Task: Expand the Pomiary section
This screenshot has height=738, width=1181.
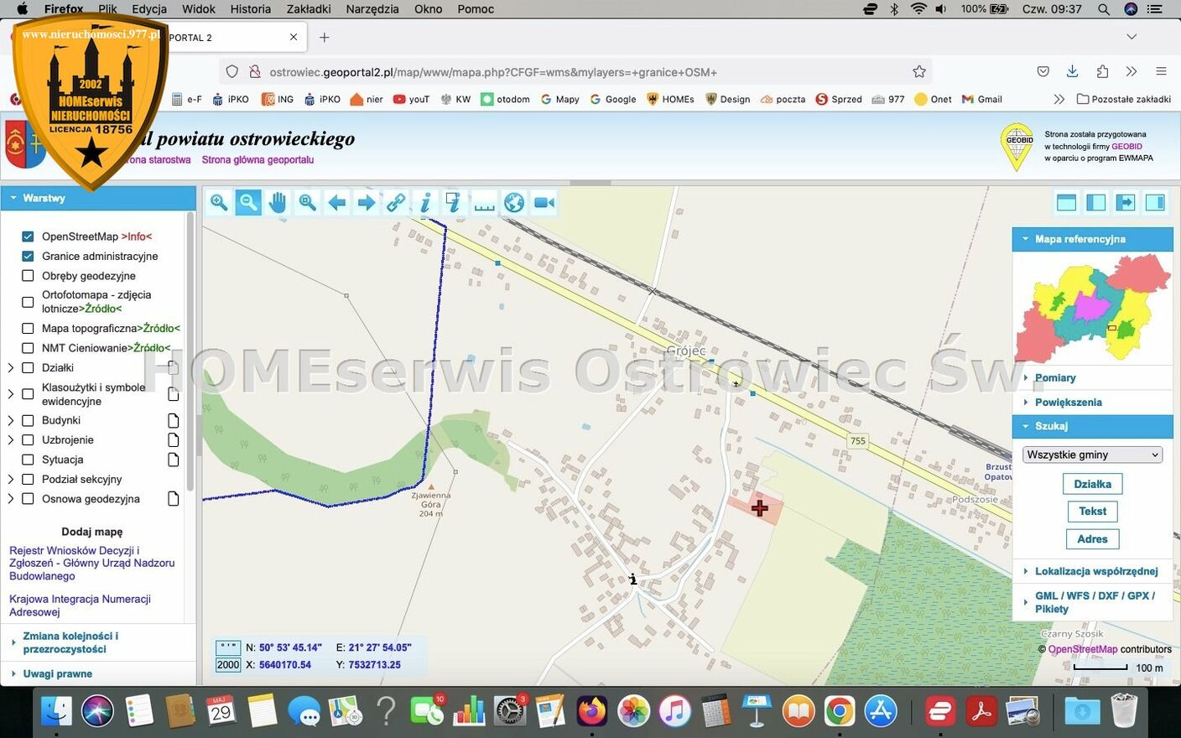Action: pyautogui.click(x=1054, y=377)
